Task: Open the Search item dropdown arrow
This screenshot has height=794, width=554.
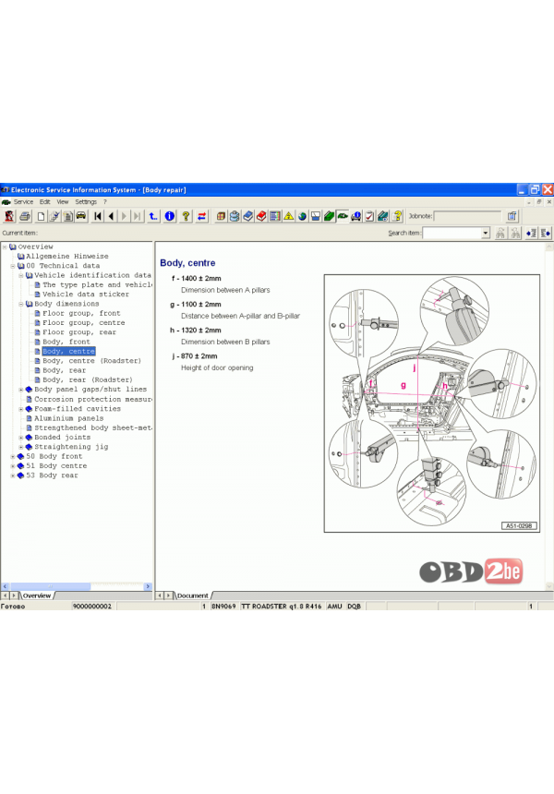Action: [486, 234]
